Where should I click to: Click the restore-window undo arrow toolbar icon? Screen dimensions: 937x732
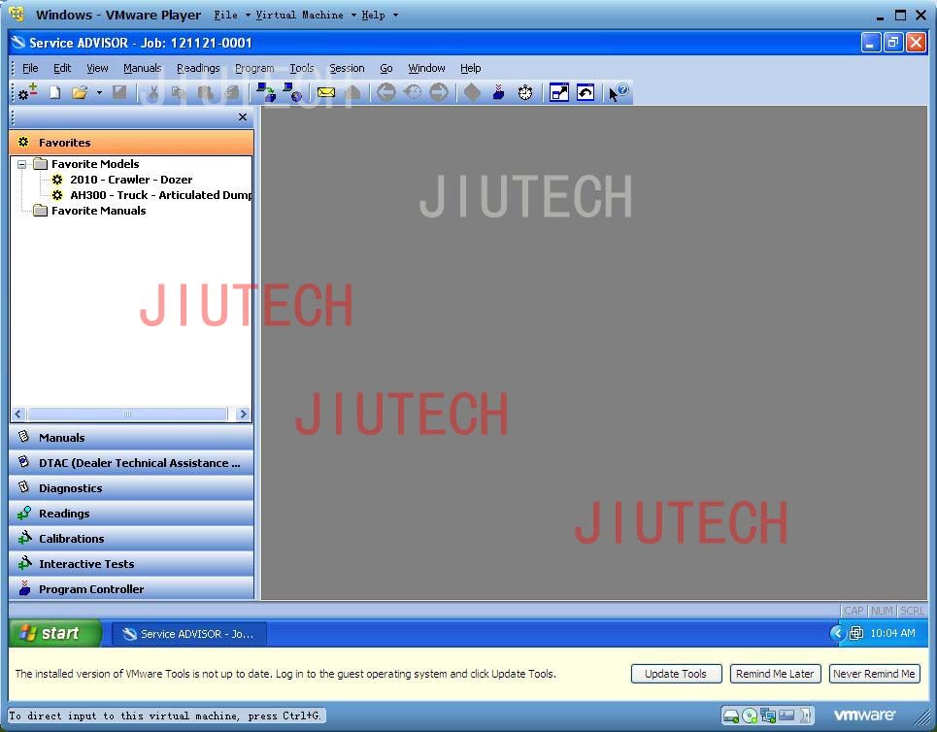586,92
